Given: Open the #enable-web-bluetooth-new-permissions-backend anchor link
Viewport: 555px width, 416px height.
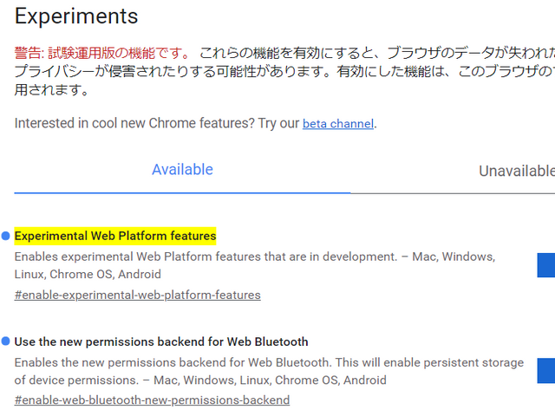Looking at the screenshot, I should pos(152,400).
